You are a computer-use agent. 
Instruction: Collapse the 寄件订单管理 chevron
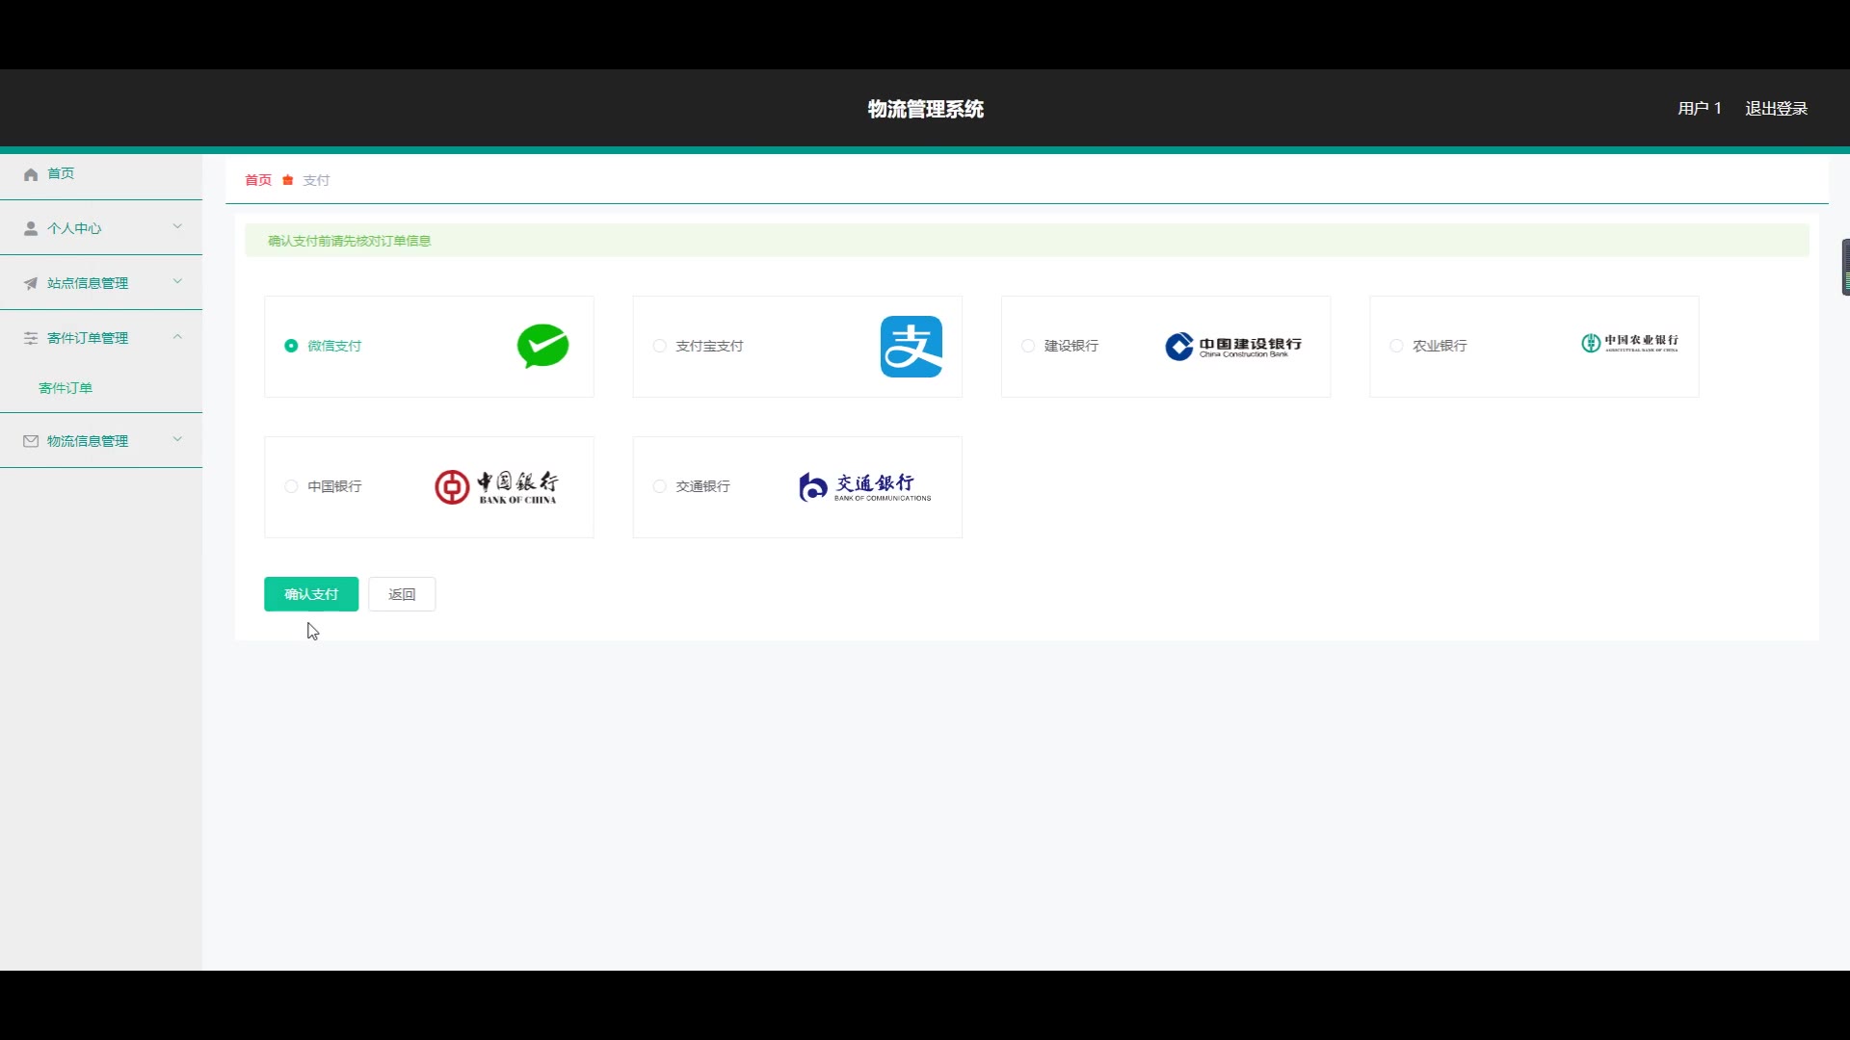pos(177,337)
